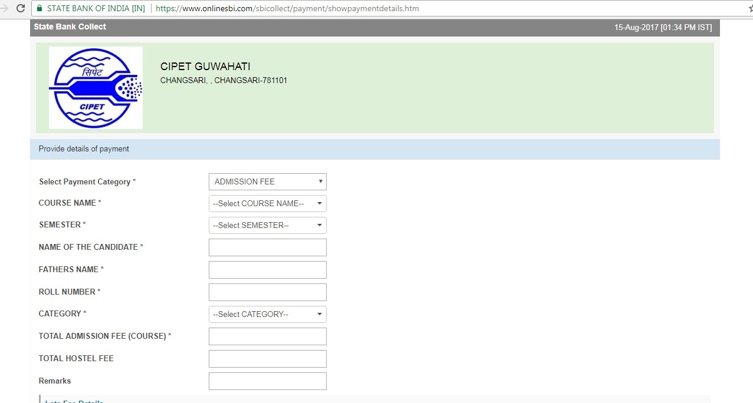Focus the TOTAL ADMISSION FEE (COURSE) field

(x=268, y=336)
